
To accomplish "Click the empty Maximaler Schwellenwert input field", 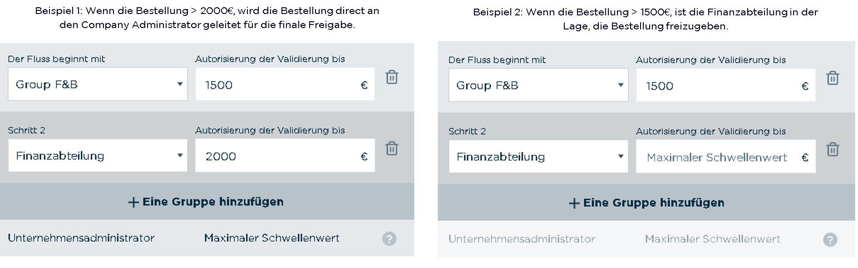I will point(726,156).
